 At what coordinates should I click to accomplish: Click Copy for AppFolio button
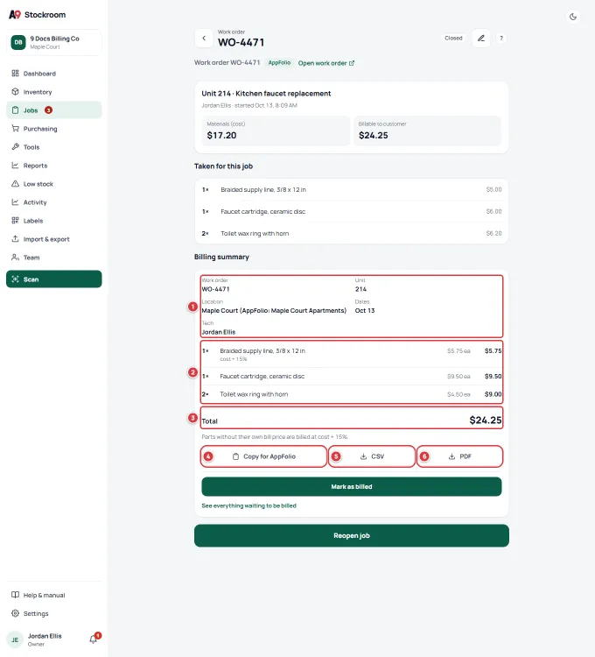point(263,456)
